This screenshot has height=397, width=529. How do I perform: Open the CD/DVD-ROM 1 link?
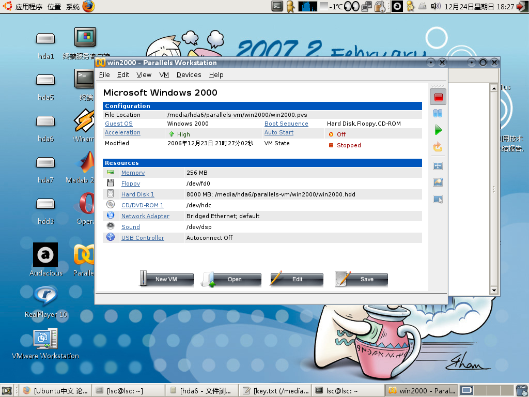tap(143, 205)
